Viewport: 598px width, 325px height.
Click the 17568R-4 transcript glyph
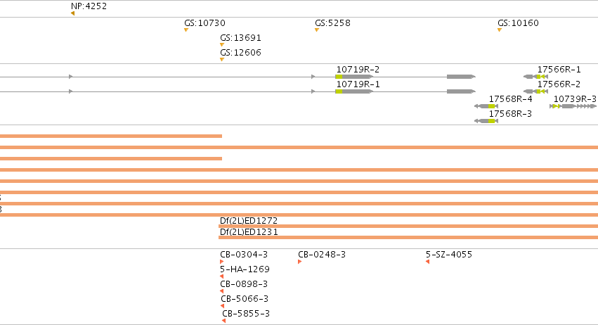[x=486, y=106]
